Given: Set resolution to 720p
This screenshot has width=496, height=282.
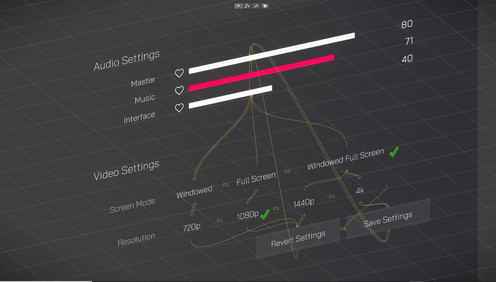Looking at the screenshot, I should 192,227.
